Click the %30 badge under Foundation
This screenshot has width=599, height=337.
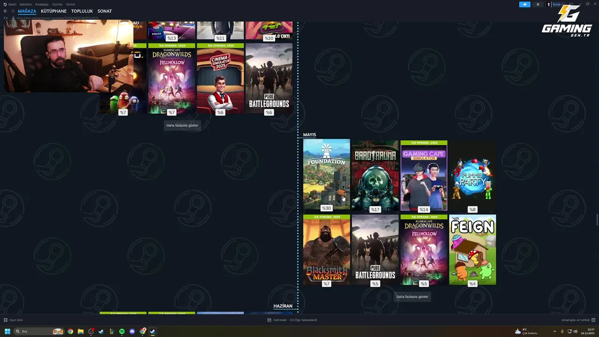pos(326,208)
